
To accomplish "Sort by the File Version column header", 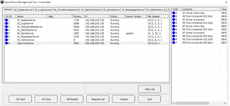I will point(157,16).
